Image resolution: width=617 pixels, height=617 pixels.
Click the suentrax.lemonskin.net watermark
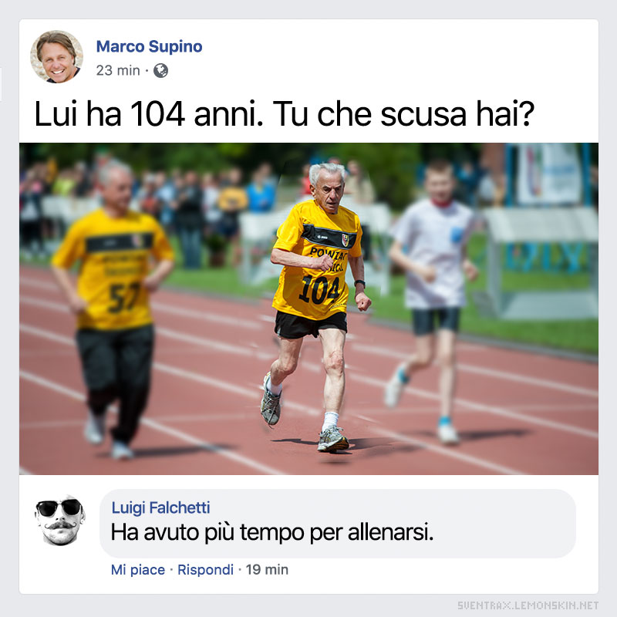528,605
